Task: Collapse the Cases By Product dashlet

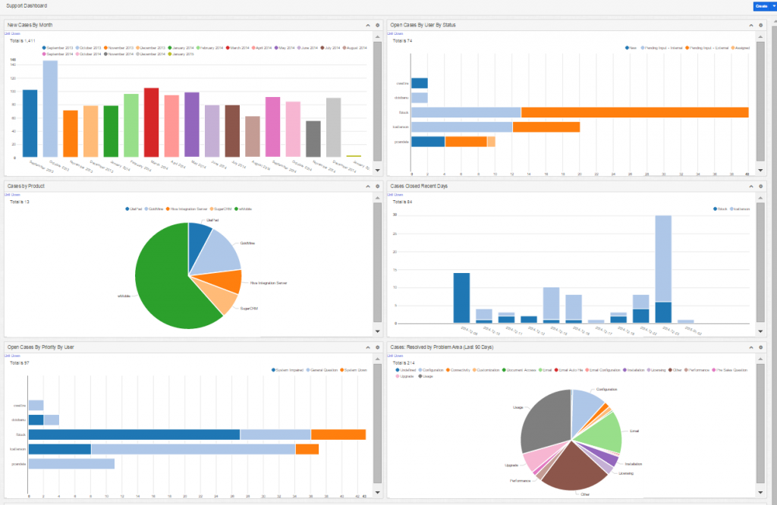Action: [366, 186]
